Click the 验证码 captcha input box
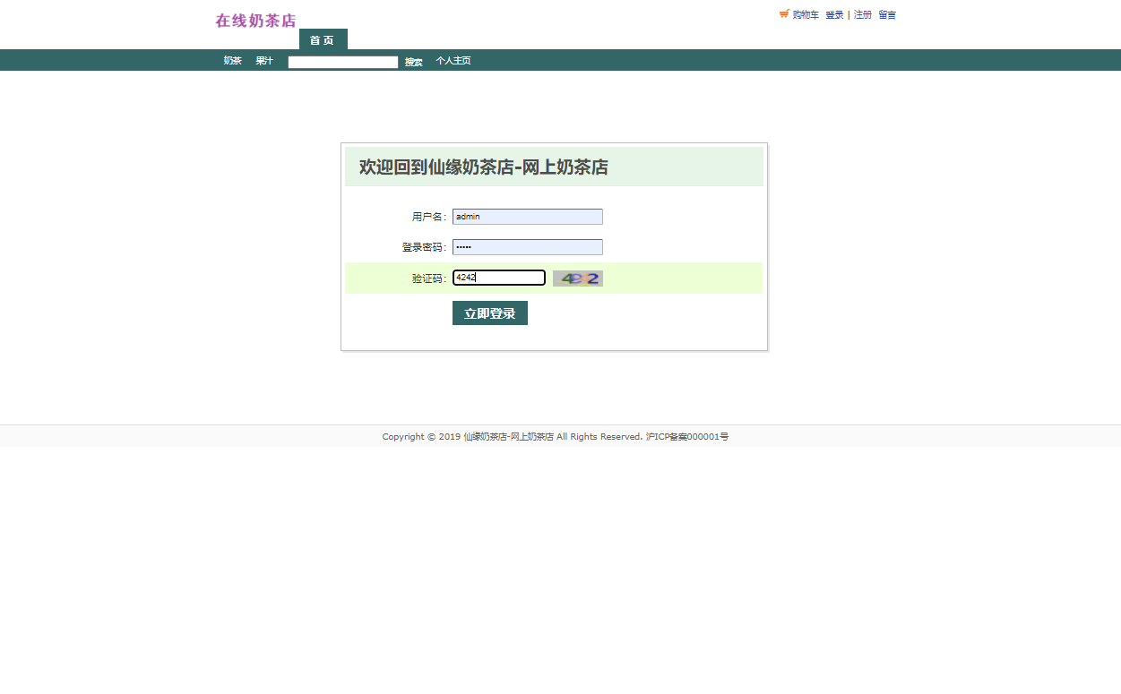Viewport: 1121px width, 694px height. click(498, 278)
